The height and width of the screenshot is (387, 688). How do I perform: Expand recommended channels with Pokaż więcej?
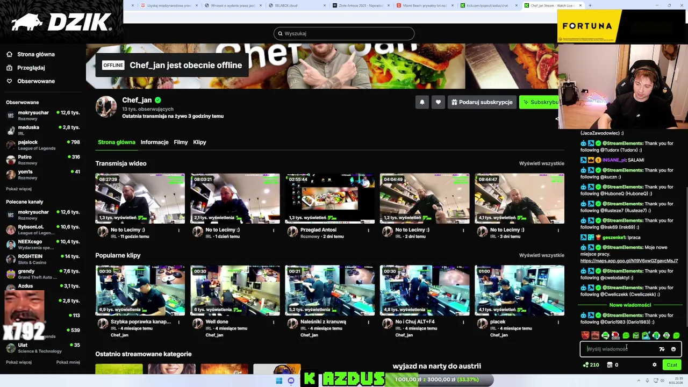coord(19,362)
